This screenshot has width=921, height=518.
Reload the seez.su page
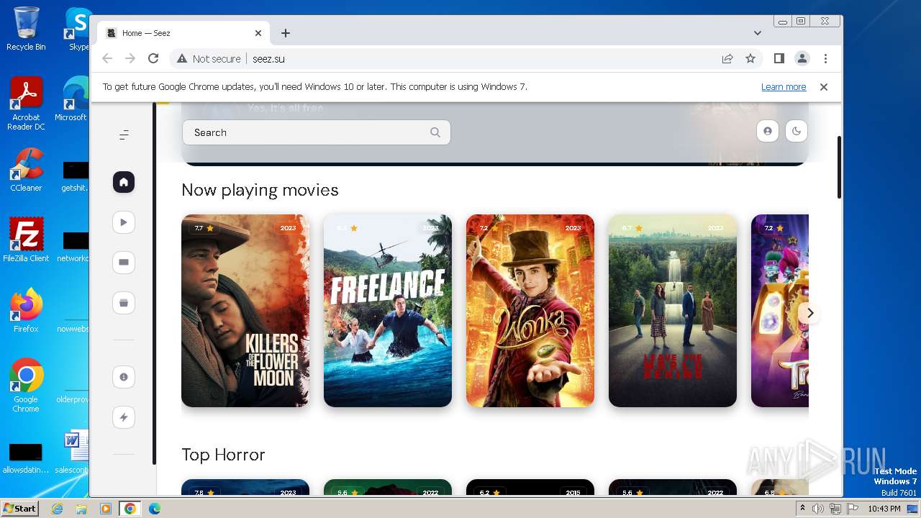coord(153,59)
